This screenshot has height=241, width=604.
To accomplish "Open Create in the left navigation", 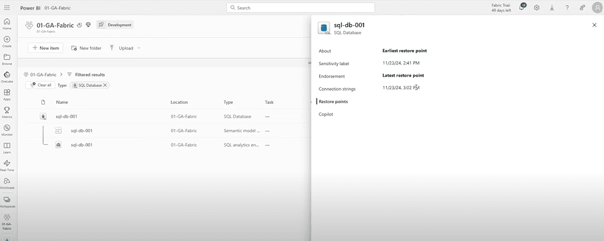I will click(7, 42).
